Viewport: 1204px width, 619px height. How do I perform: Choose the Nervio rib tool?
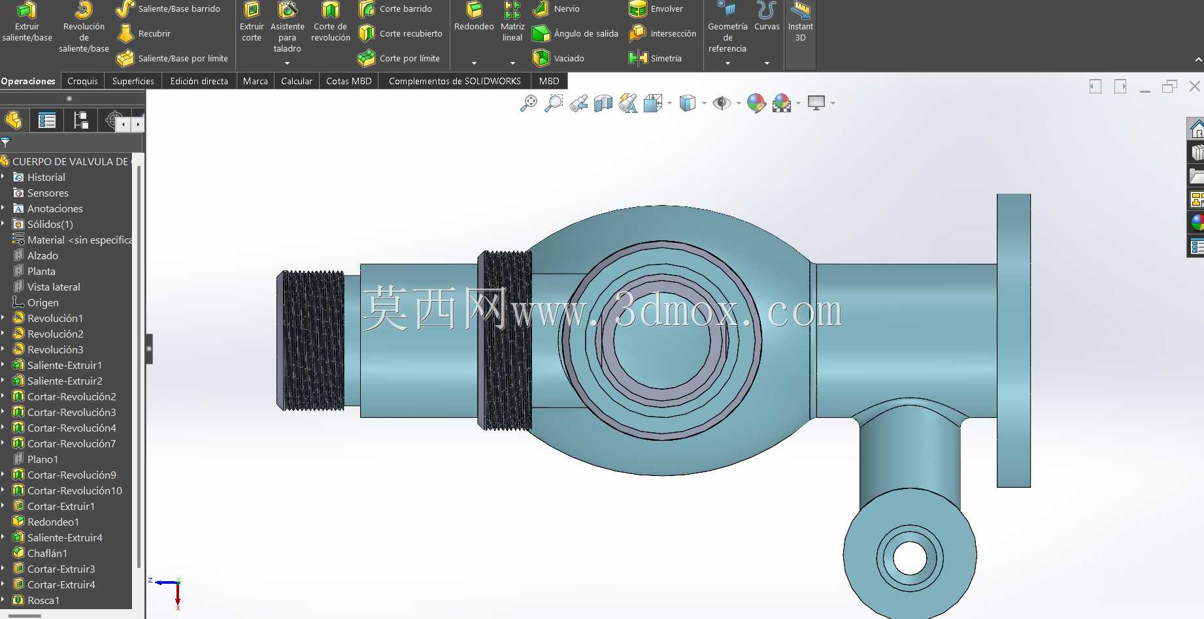[x=556, y=8]
